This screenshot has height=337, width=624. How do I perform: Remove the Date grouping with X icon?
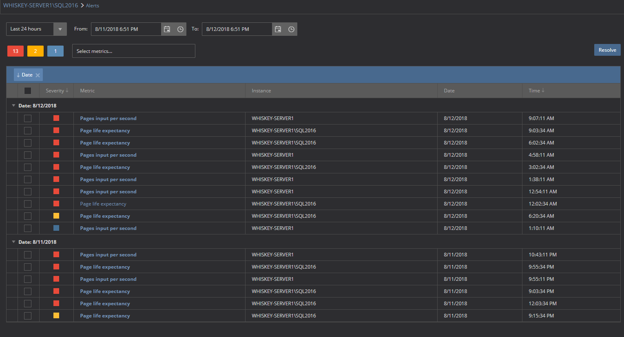click(38, 75)
